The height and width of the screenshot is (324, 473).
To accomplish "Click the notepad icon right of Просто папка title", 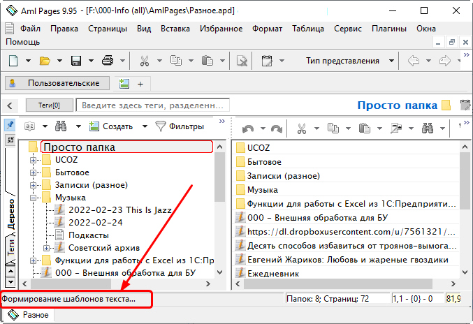I will pos(465,105).
